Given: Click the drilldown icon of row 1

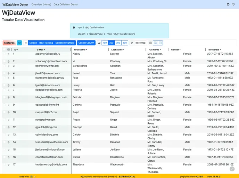Looking at the screenshot, I should [x=9, y=54].
